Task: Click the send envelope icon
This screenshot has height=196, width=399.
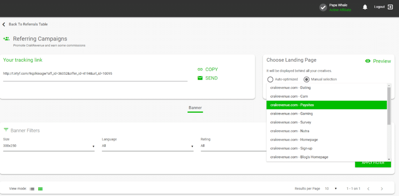Action: [200, 78]
